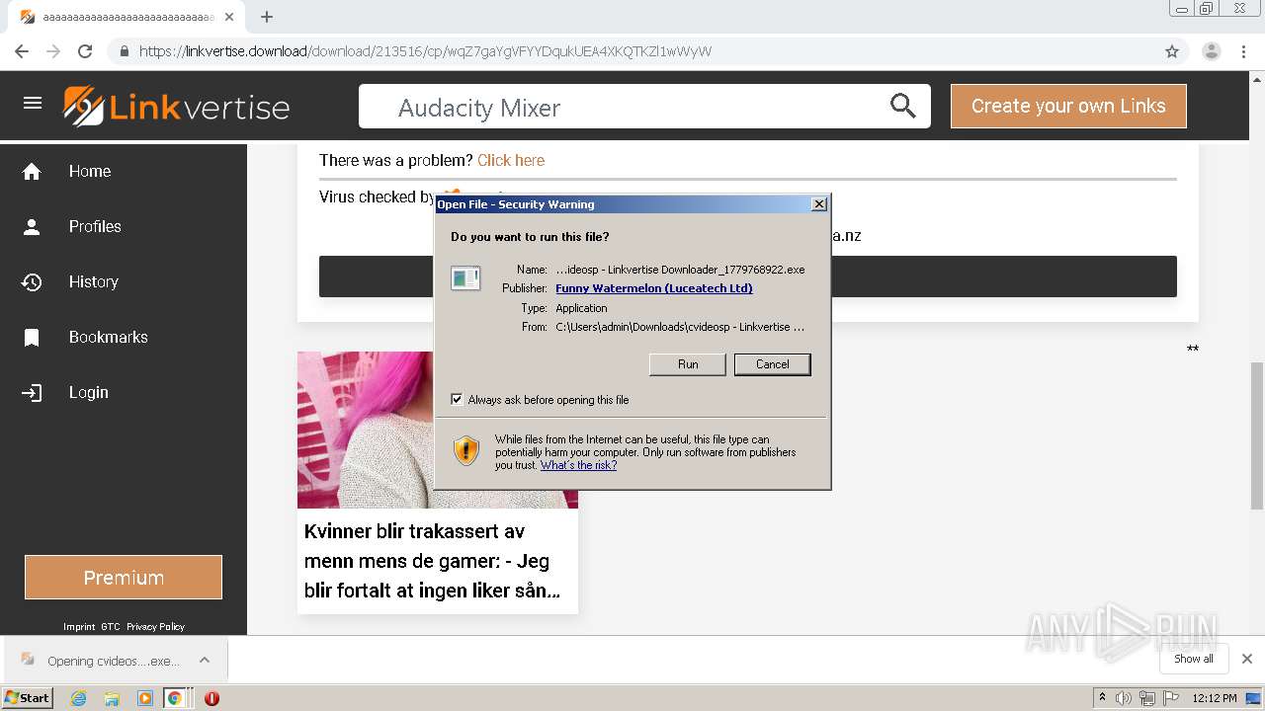Click the Chrome taskbar icon
This screenshot has height=711, width=1265.
coord(175,698)
